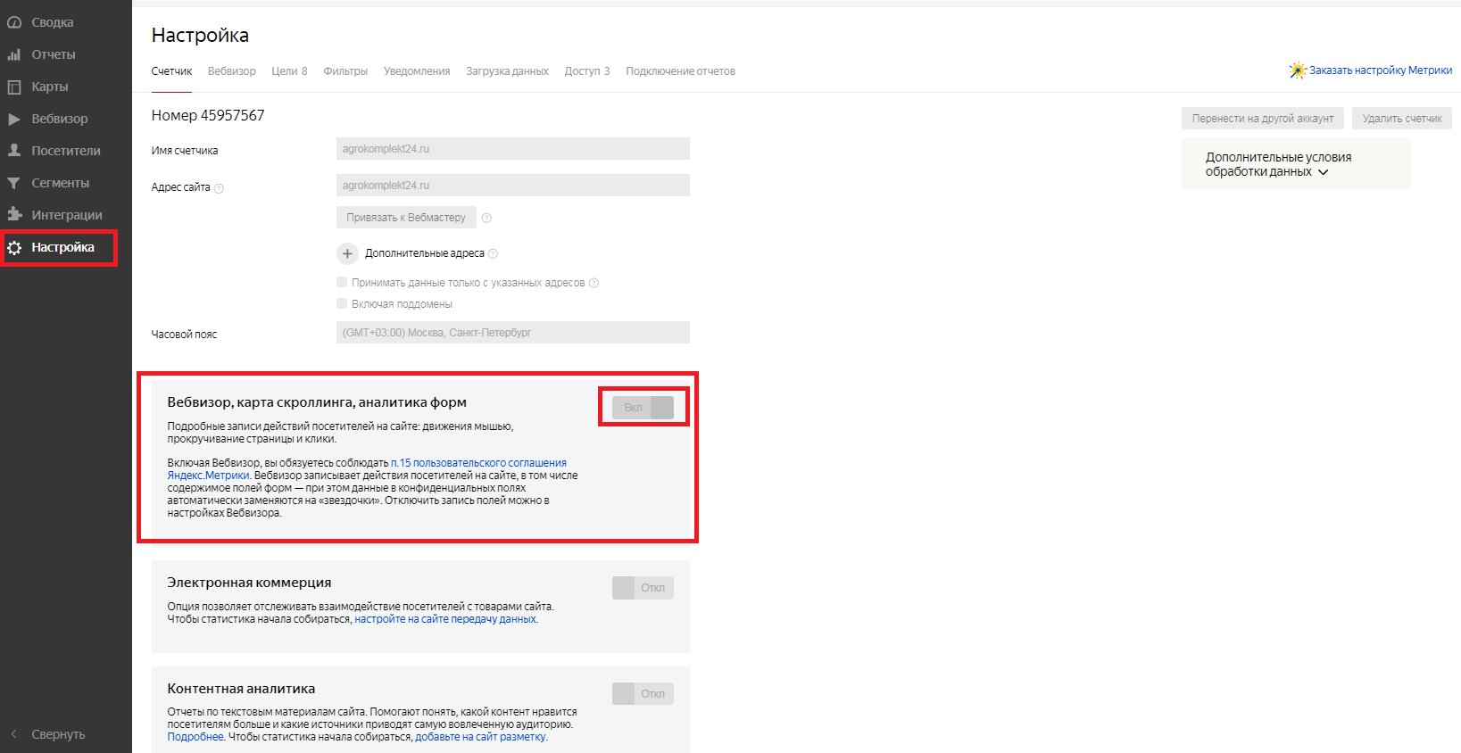The width and height of the screenshot is (1461, 753).
Task: Switch to the Фильтры tab
Action: click(345, 71)
